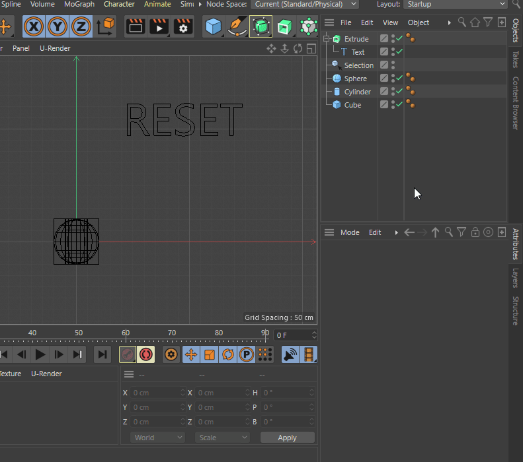Click the viewport rotate camera icon
Viewport: 523px width, 462px height.
coord(298,49)
